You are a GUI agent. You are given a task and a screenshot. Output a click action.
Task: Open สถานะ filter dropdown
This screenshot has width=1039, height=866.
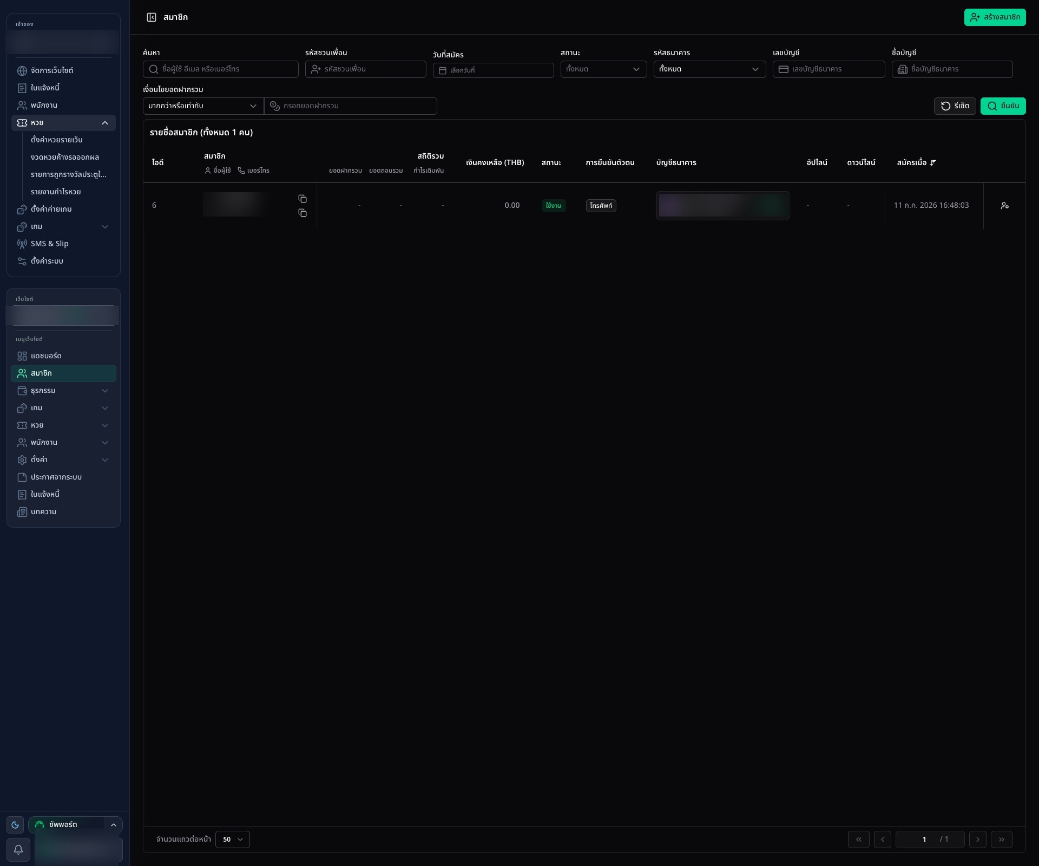point(604,69)
